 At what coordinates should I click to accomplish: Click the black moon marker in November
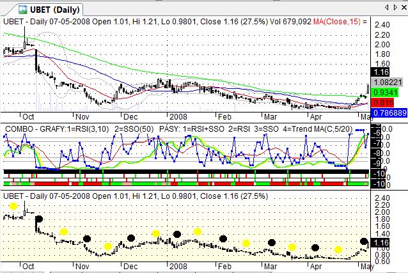pos(87,238)
